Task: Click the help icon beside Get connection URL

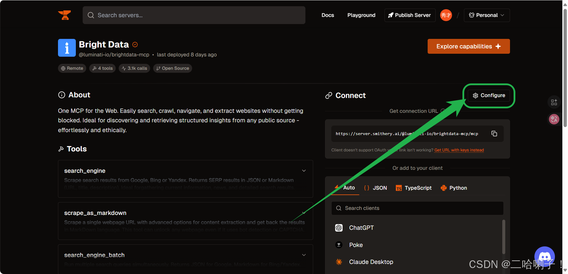Action: pyautogui.click(x=443, y=111)
